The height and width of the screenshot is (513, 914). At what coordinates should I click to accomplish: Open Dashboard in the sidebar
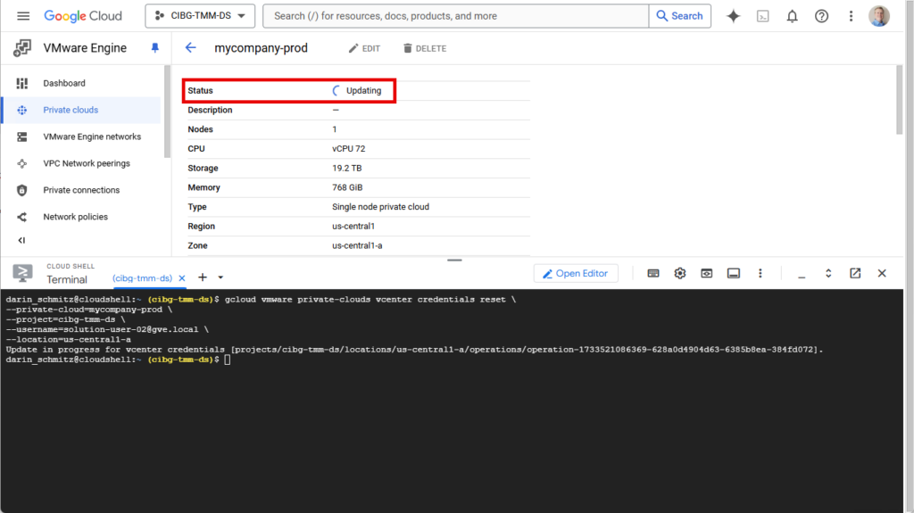click(x=64, y=83)
